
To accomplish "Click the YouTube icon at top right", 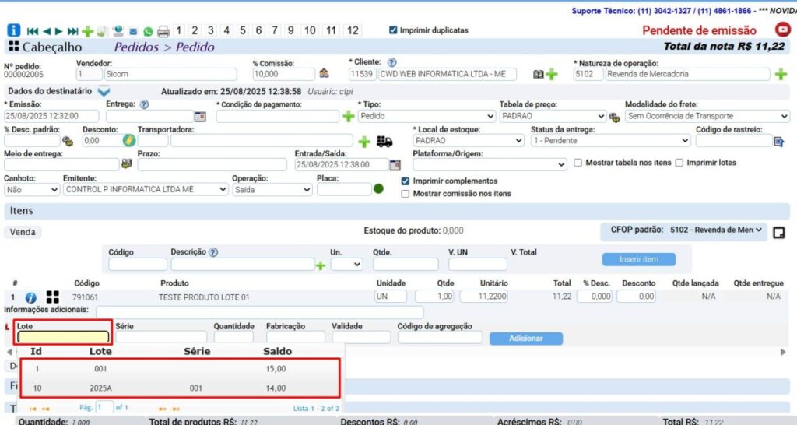I will [782, 30].
